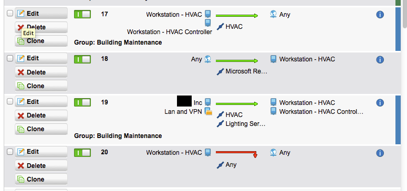The image size is (407, 191).
Task: Clone rule 17
Action: [x=41, y=41]
